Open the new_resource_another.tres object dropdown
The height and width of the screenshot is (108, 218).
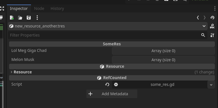click(x=108, y=26)
